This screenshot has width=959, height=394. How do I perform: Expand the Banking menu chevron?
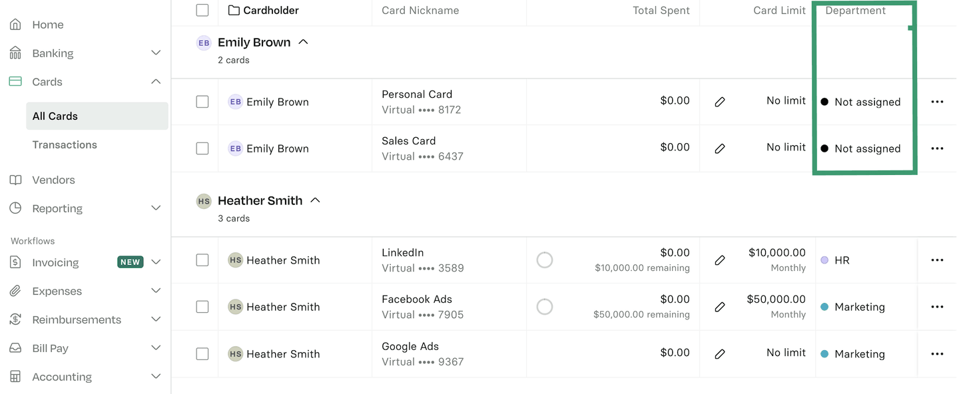tap(156, 53)
